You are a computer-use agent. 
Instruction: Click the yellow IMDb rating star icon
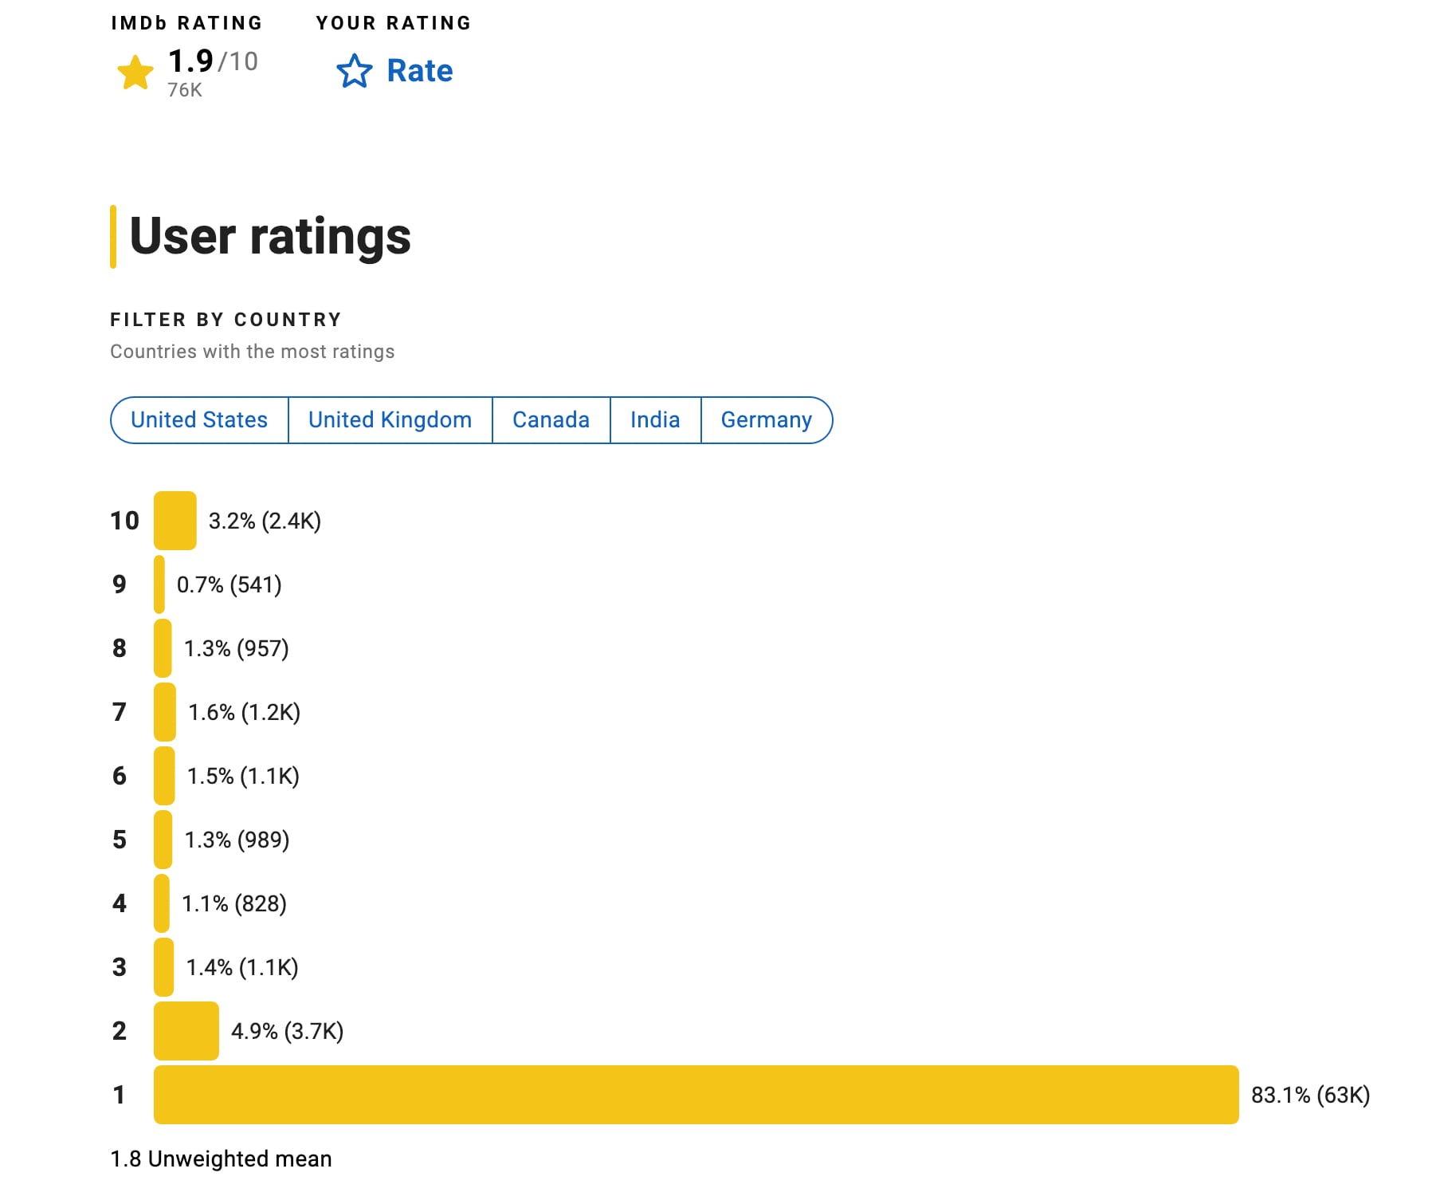[x=135, y=73]
